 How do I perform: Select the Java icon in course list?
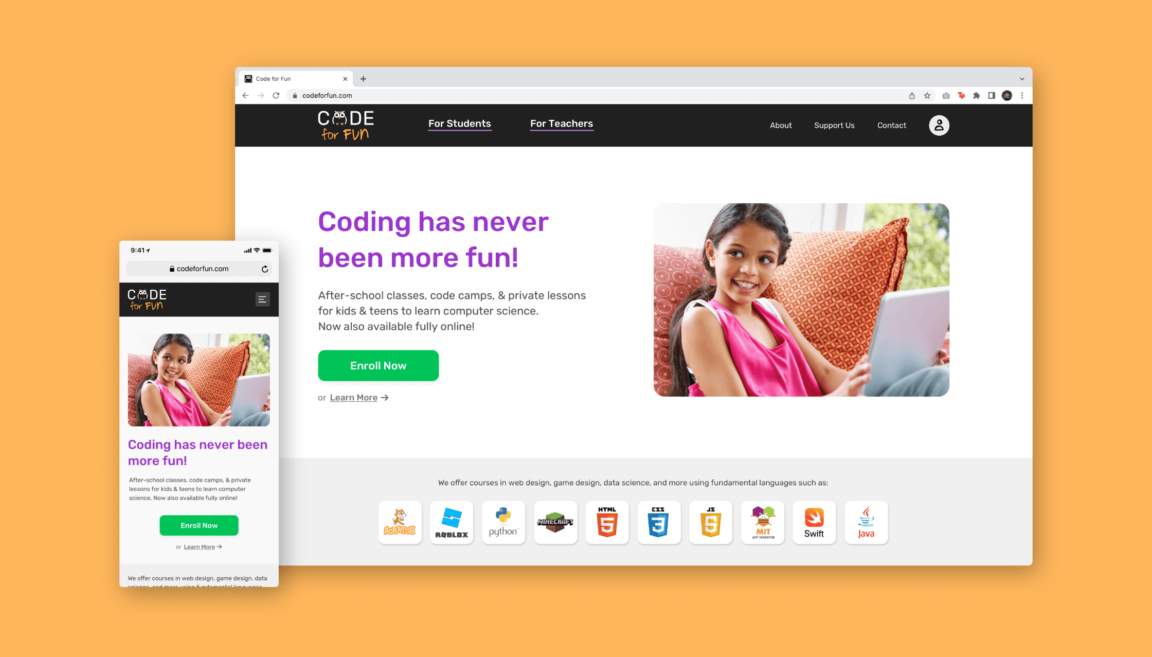865,522
